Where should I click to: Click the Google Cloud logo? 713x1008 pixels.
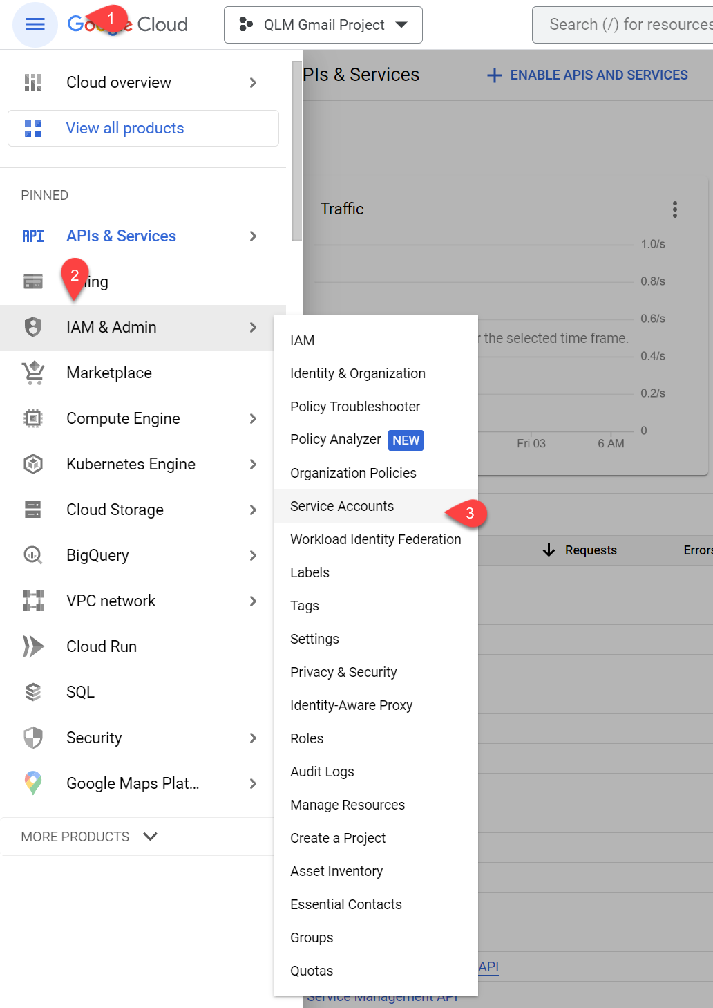[128, 25]
